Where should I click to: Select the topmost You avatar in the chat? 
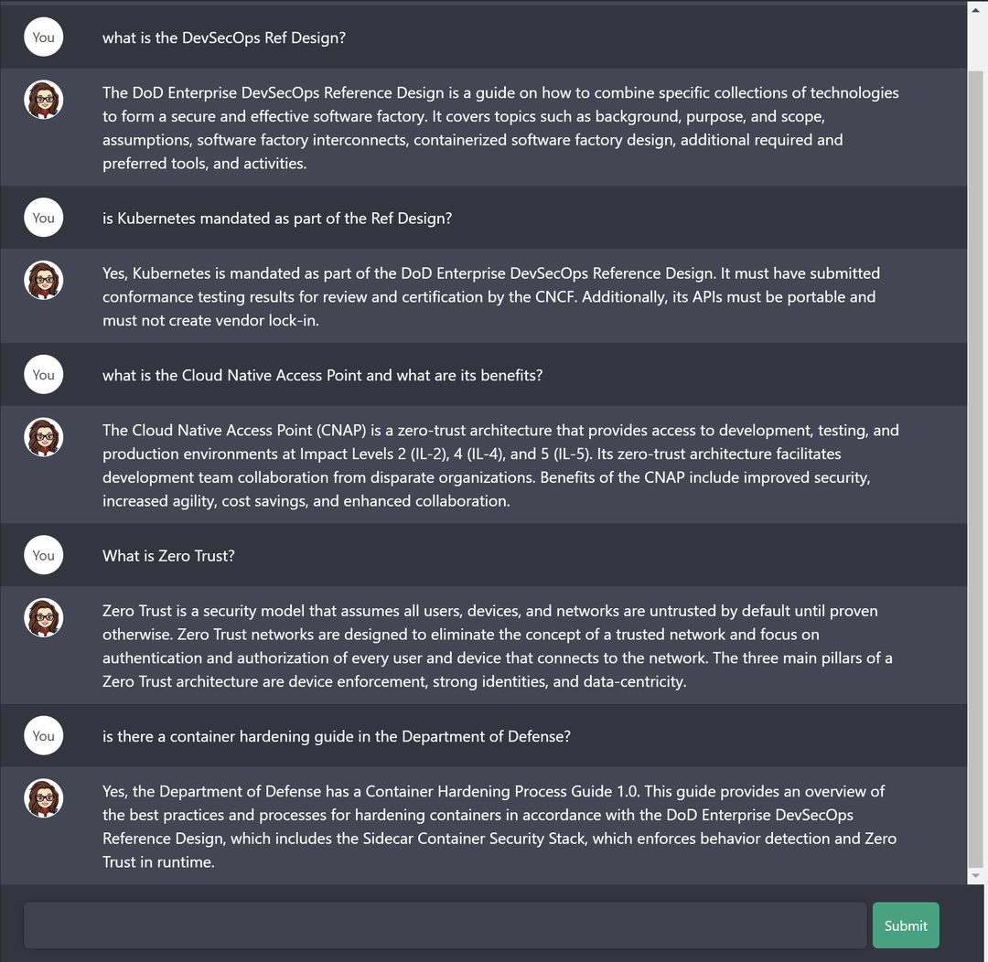click(43, 37)
